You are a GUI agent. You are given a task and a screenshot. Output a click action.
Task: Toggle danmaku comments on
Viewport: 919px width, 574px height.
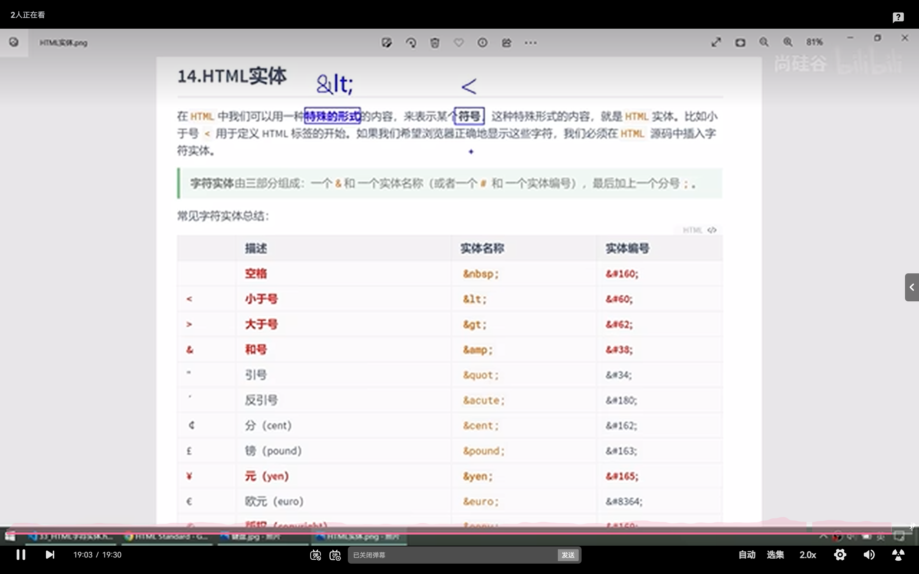point(315,555)
